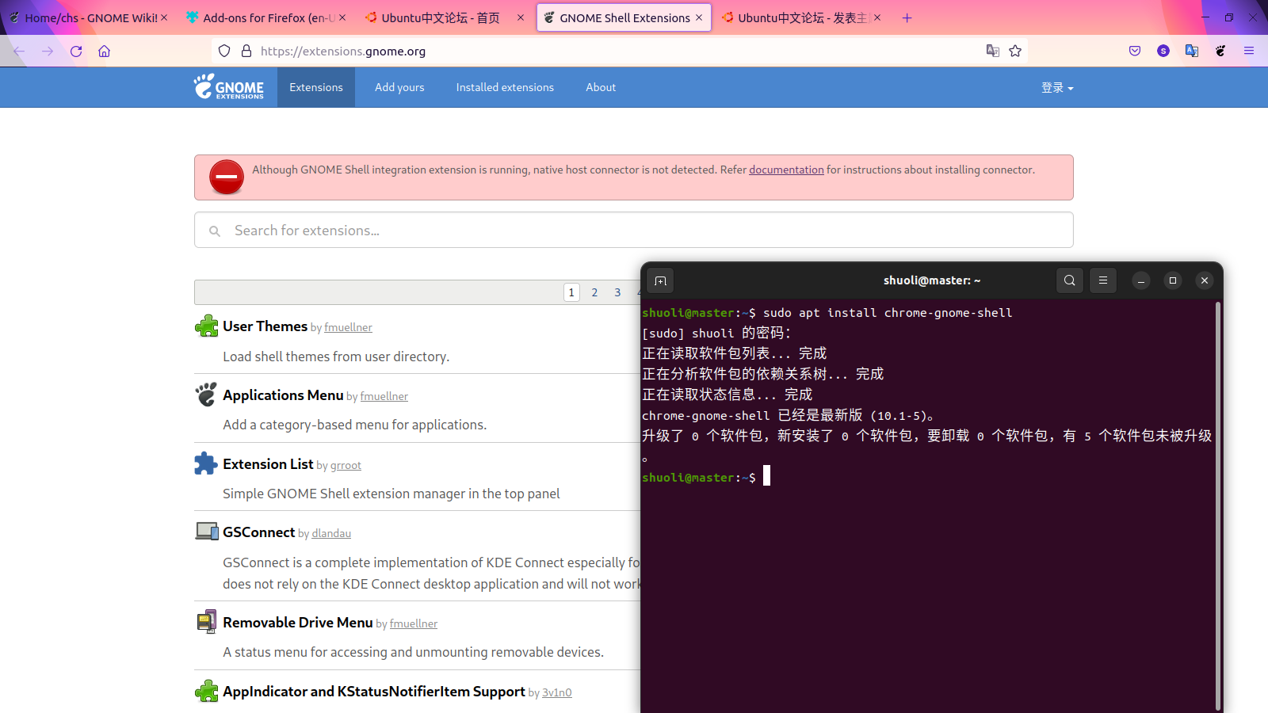Open the Extension List extension link
Image resolution: width=1268 pixels, height=713 pixels.
268,464
